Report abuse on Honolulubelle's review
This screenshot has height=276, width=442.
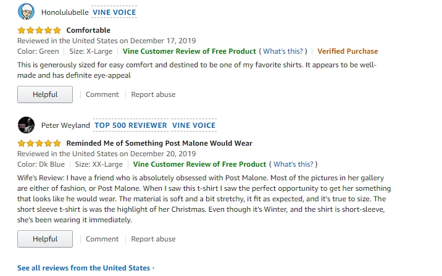153,94
